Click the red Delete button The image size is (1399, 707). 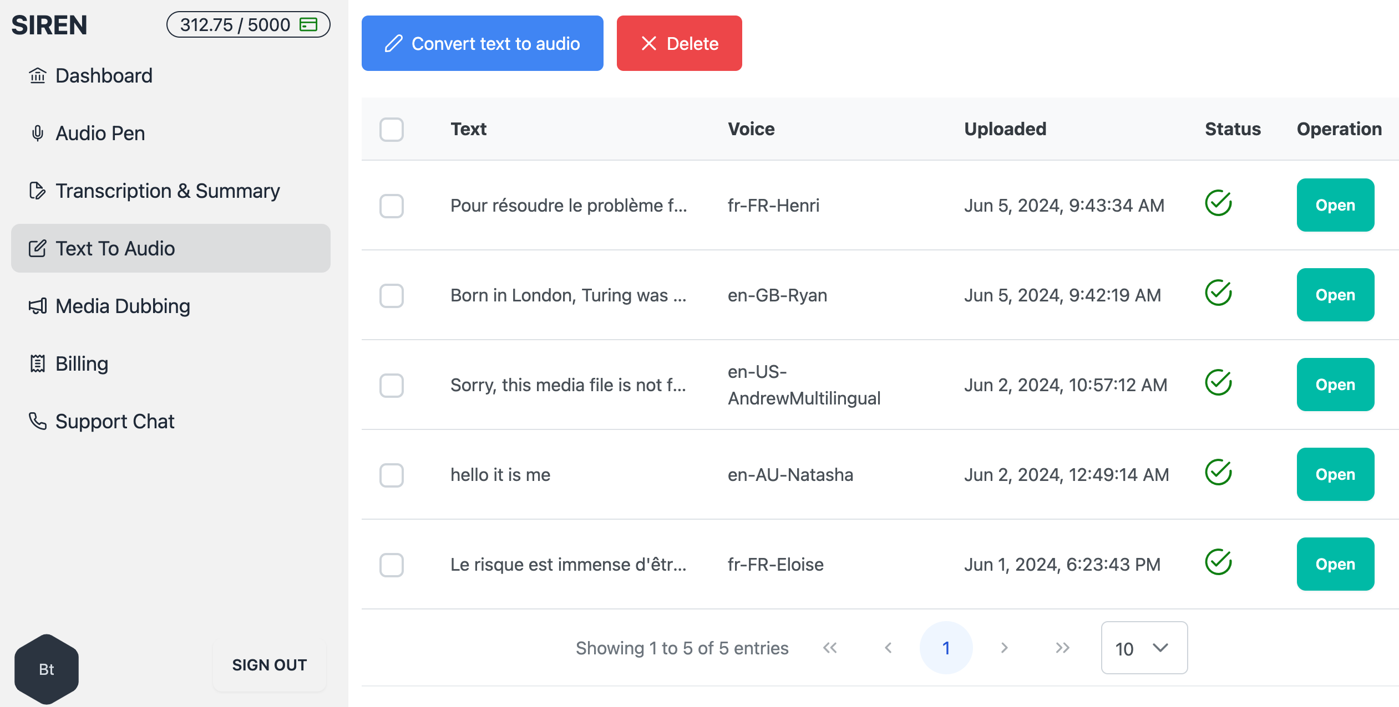tap(679, 43)
